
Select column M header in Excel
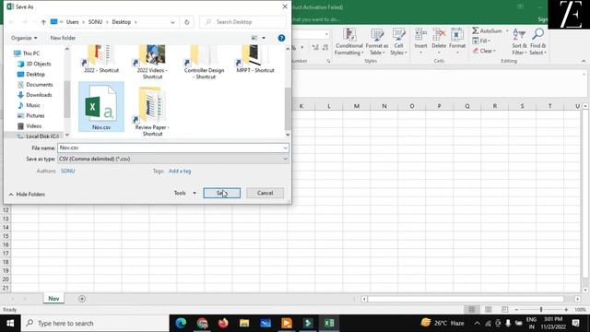(x=357, y=106)
